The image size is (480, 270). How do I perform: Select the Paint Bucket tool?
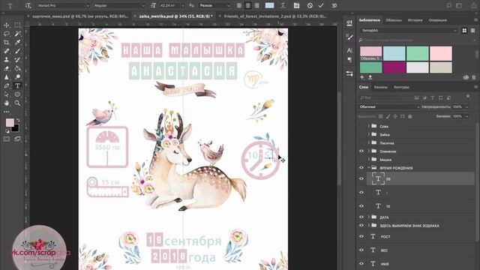[x=18, y=68]
